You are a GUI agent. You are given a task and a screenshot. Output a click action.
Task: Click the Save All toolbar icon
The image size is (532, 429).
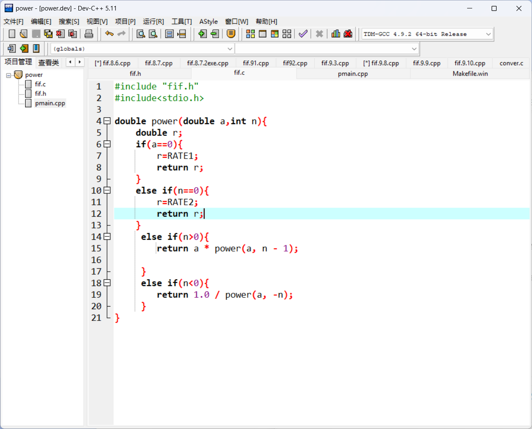(48, 34)
